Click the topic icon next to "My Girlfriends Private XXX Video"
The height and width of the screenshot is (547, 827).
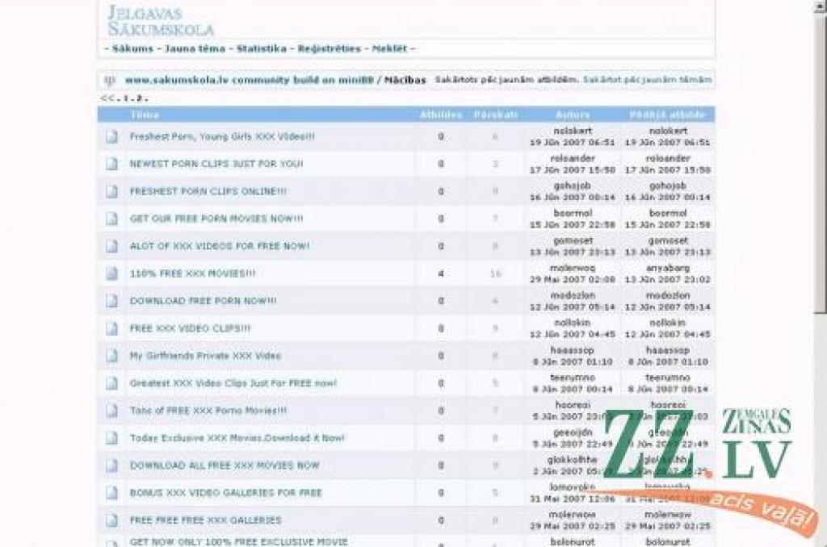point(113,356)
